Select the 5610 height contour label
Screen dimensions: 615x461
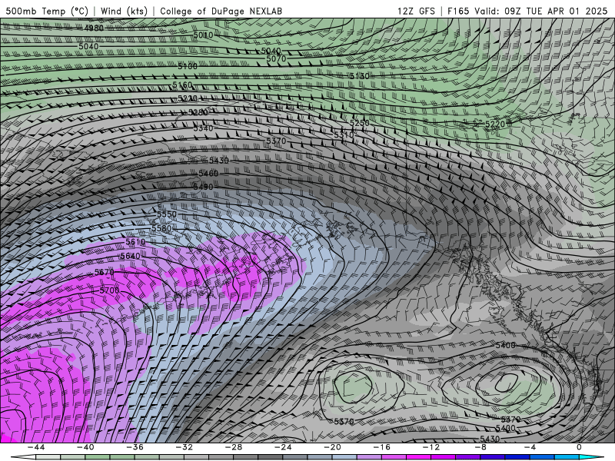(135, 242)
